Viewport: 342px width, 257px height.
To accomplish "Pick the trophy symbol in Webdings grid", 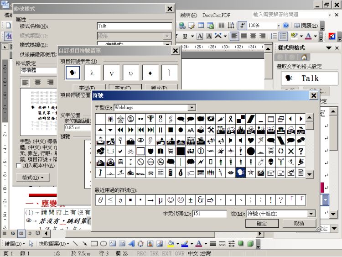I will coord(150,119).
